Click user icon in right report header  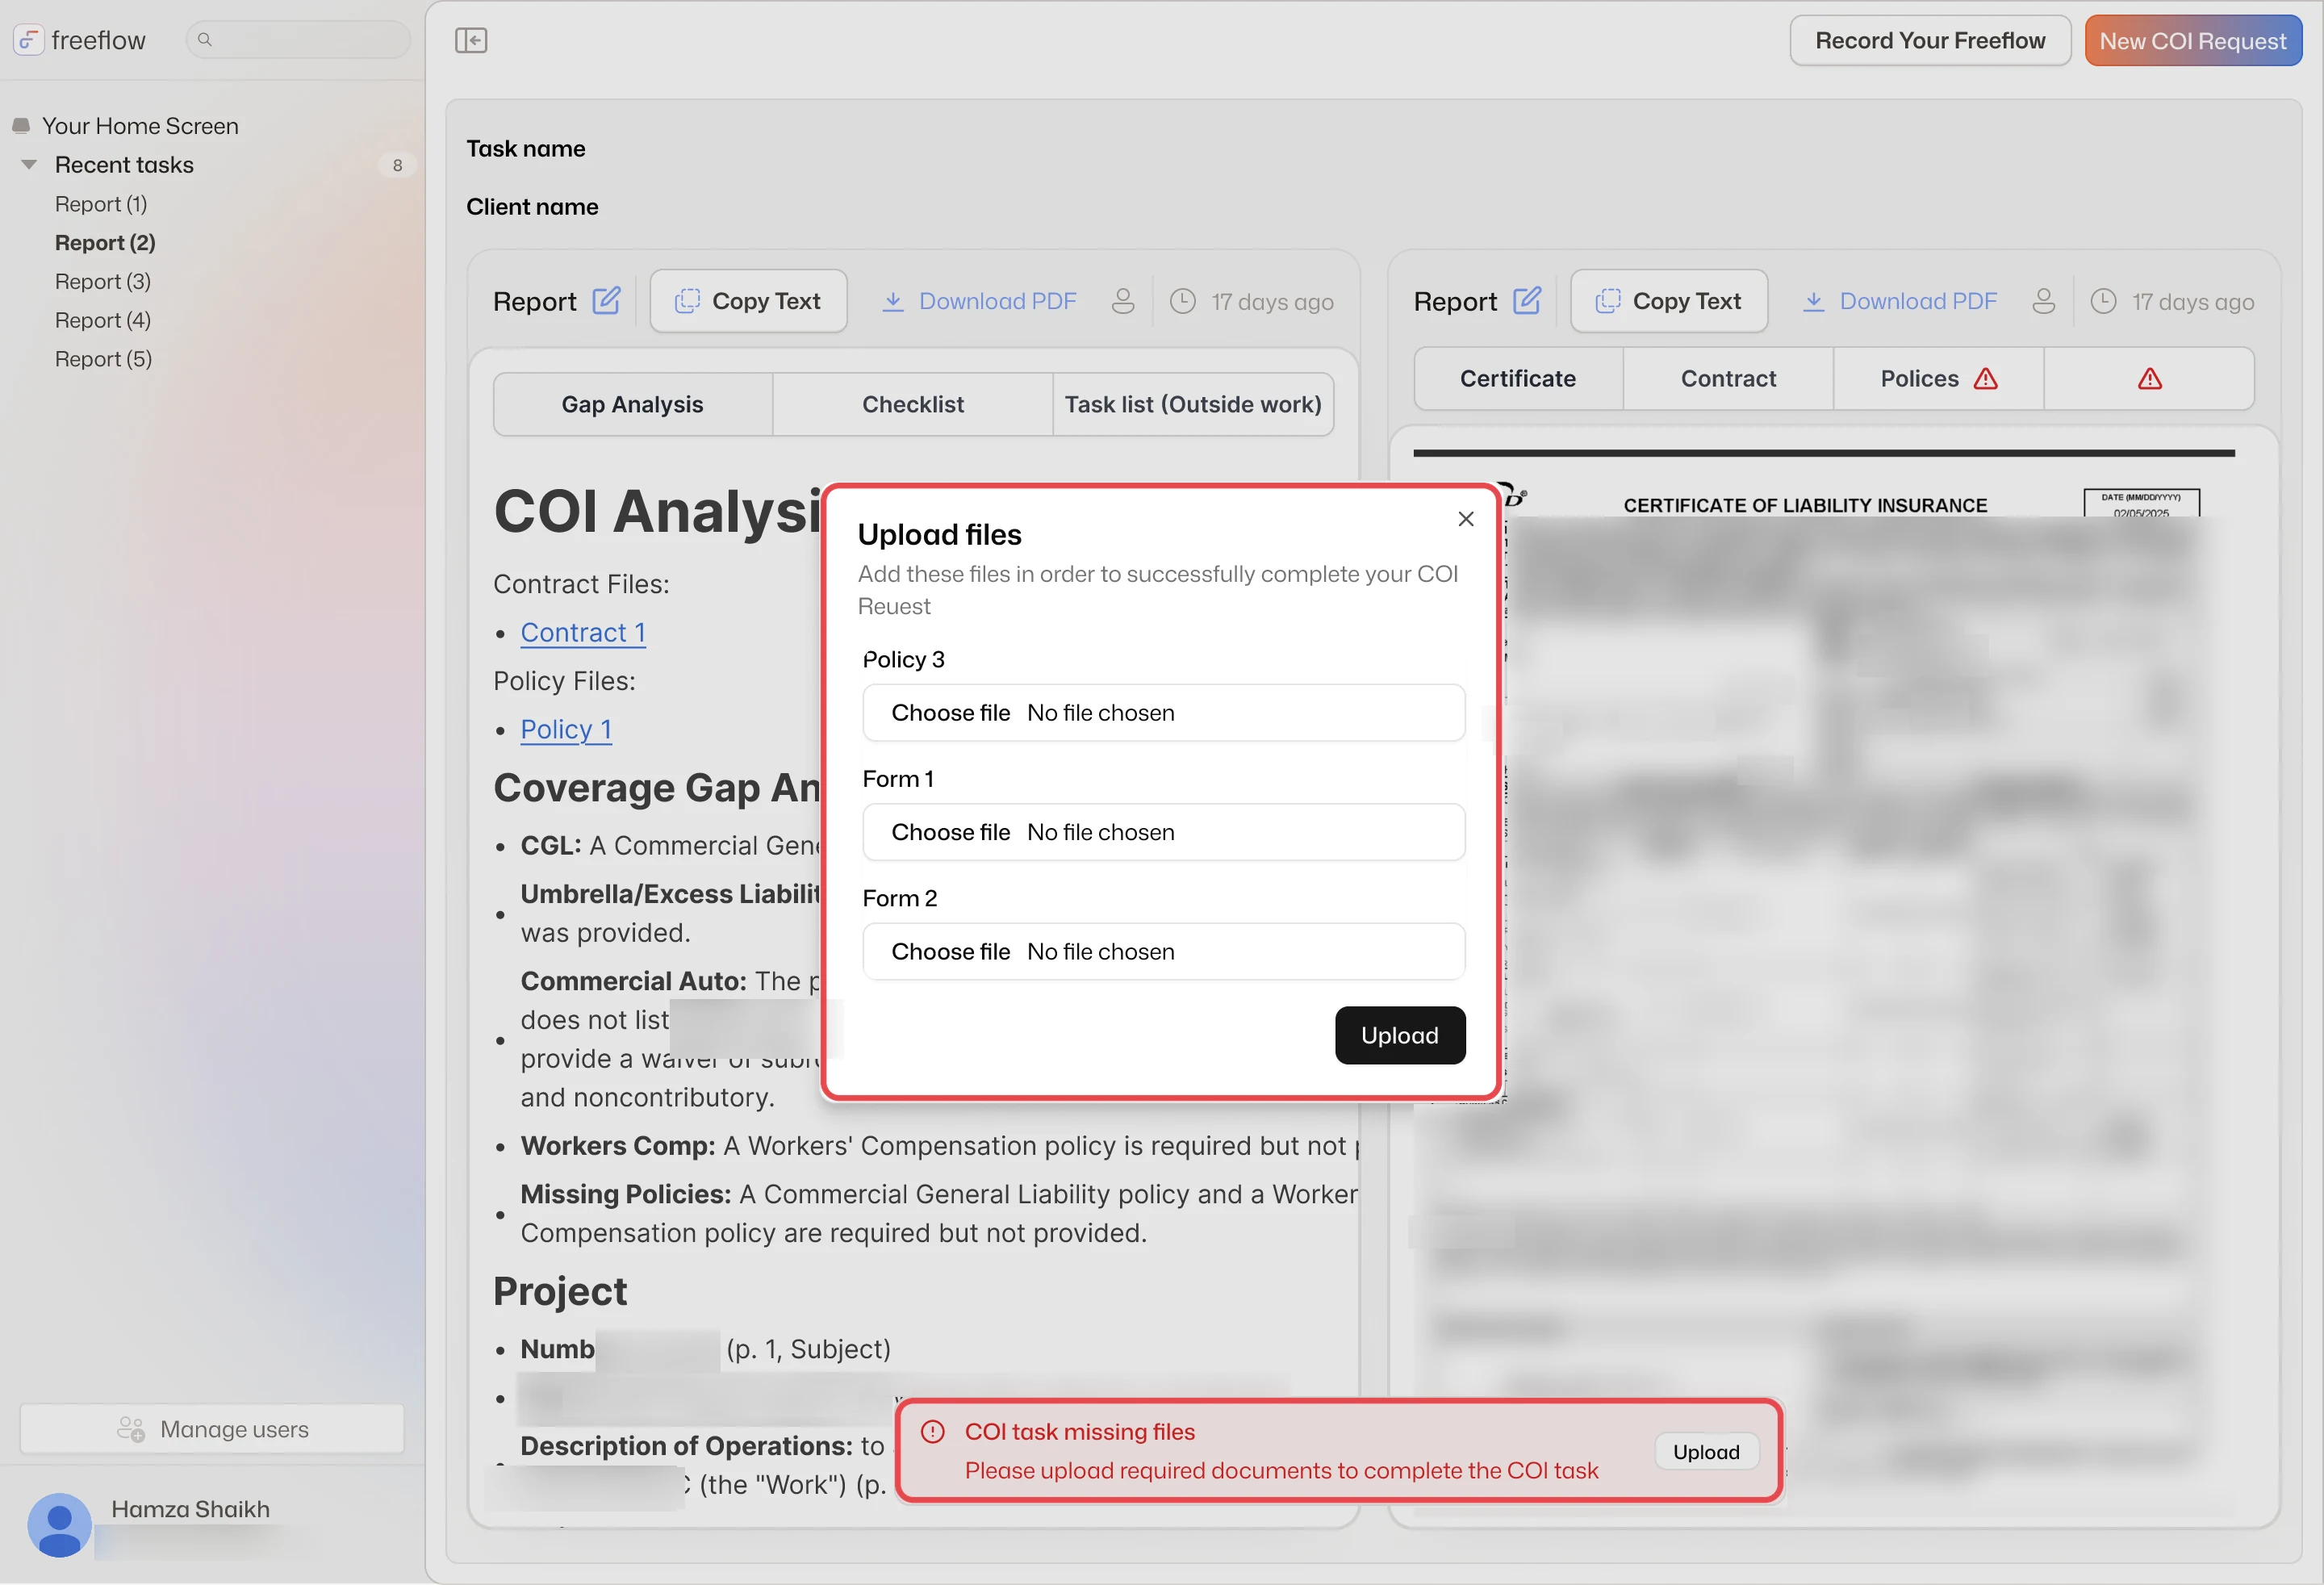tap(2044, 301)
